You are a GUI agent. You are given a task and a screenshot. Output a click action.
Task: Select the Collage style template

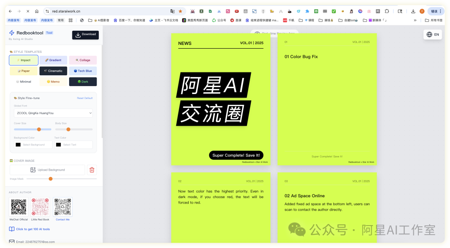83,60
